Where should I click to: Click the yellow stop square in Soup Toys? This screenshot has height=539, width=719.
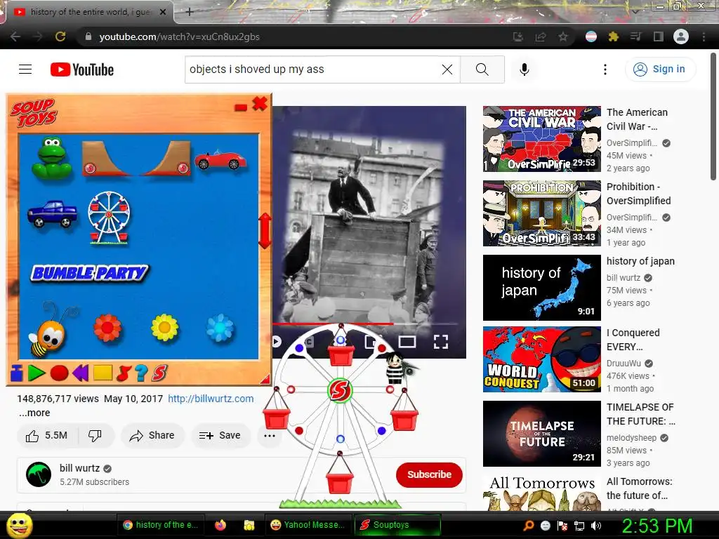[x=103, y=373]
